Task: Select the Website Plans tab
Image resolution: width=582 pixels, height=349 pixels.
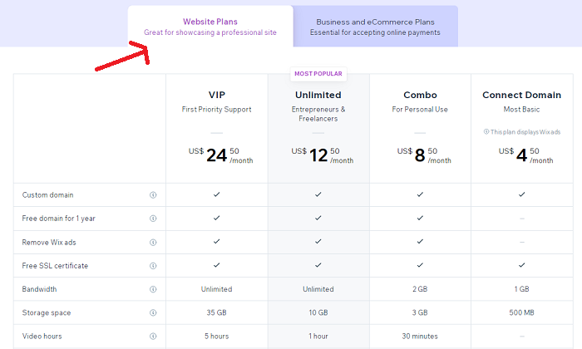Action: coord(210,27)
